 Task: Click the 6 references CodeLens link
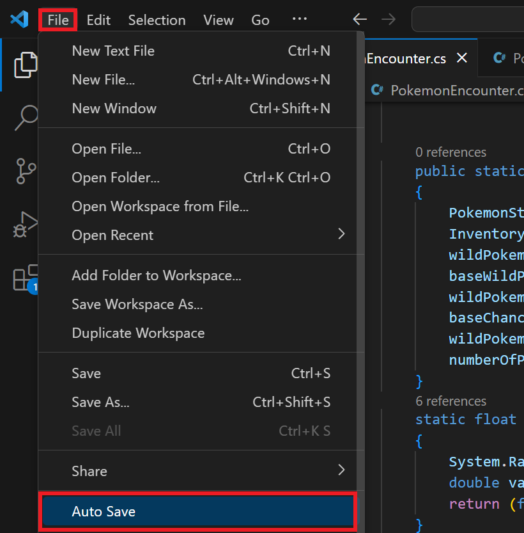tap(451, 401)
